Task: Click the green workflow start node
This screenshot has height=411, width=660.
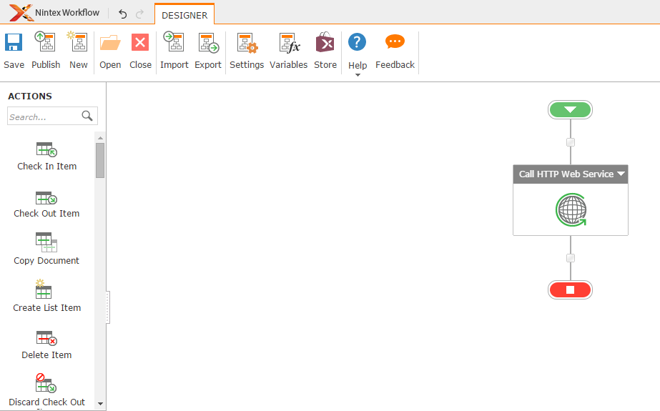Action: pyautogui.click(x=570, y=110)
